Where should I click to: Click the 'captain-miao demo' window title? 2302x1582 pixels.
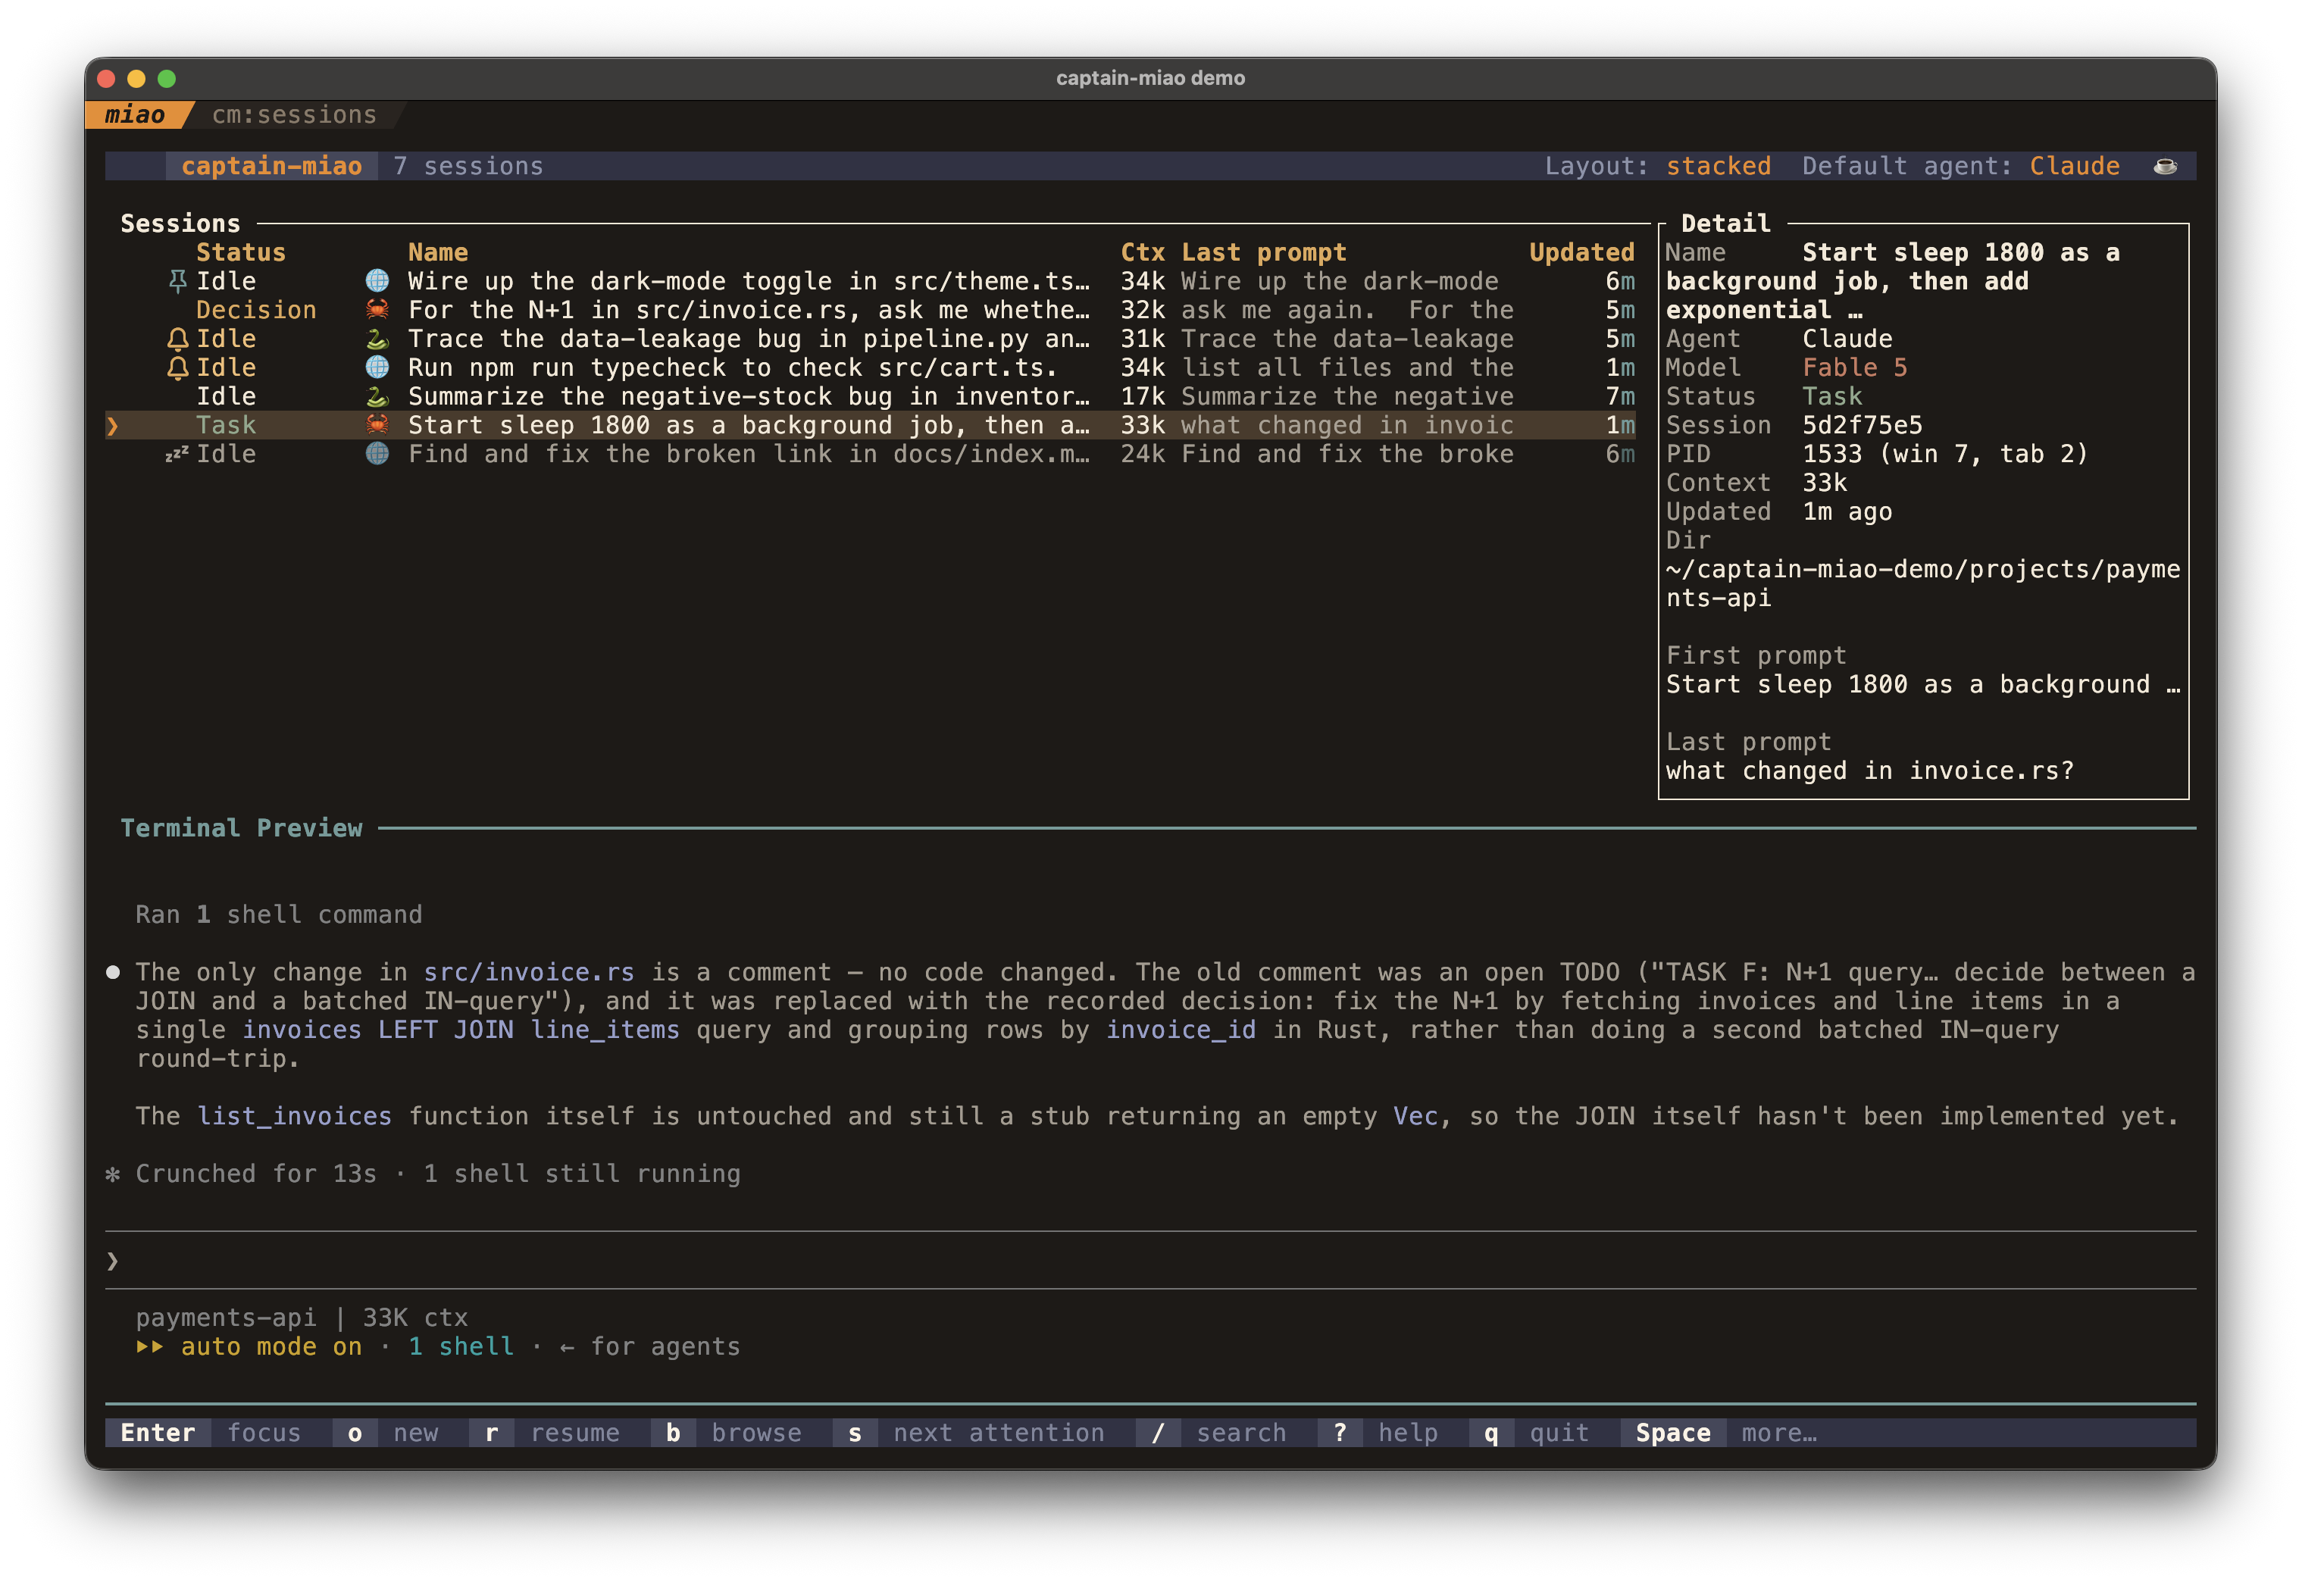[1150, 78]
